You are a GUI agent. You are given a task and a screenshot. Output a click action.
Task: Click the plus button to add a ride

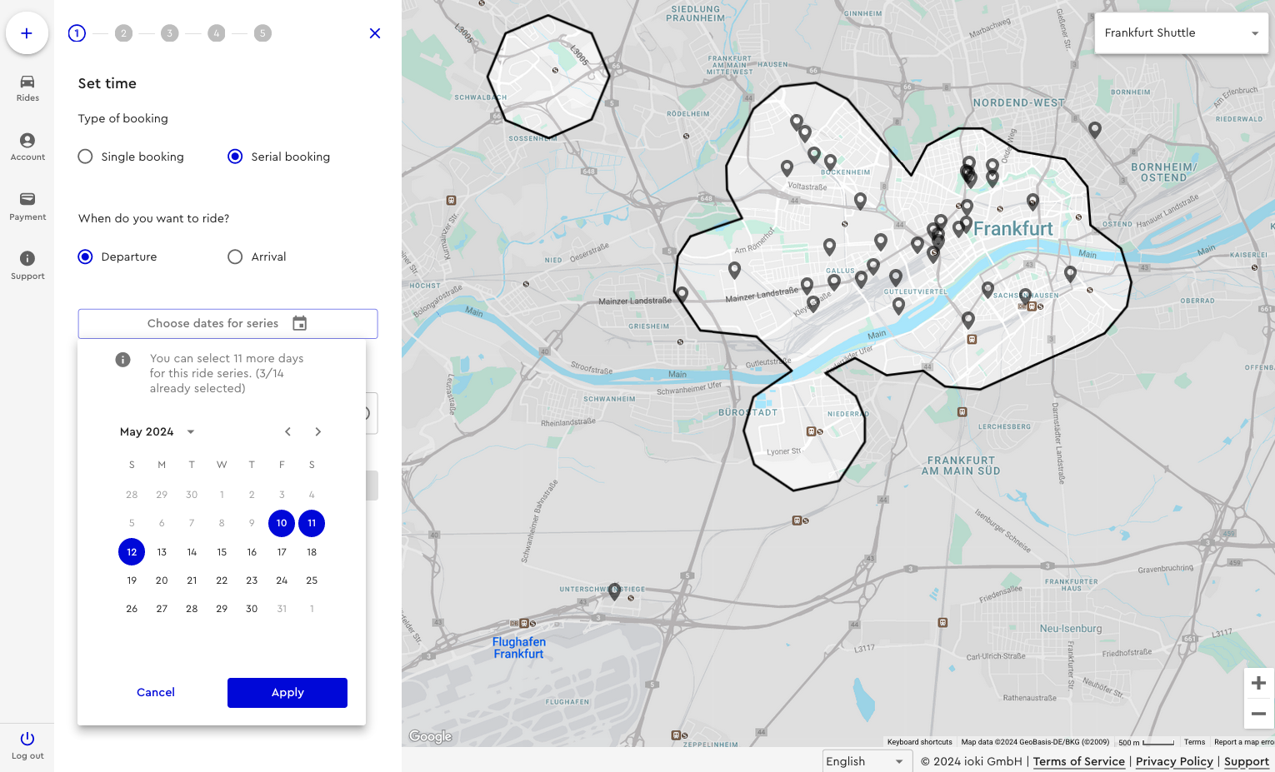tap(27, 33)
